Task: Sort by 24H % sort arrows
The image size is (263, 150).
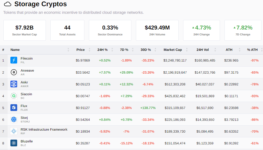Action: point(112,50)
